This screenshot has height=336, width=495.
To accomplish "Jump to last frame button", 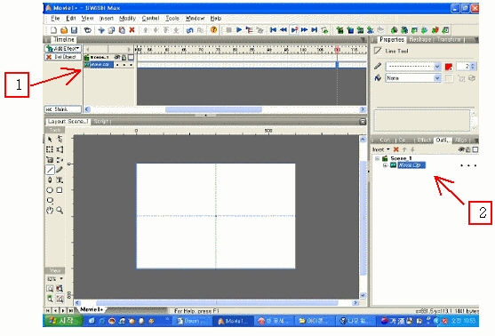I will click(x=314, y=30).
